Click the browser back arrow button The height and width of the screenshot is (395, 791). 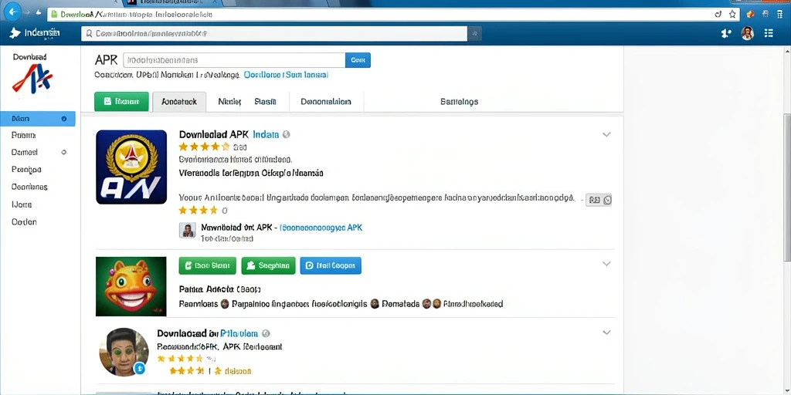pyautogui.click(x=12, y=11)
